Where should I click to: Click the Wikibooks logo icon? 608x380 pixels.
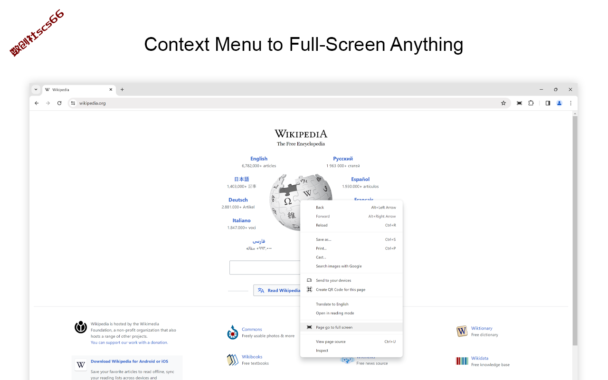[232, 360]
